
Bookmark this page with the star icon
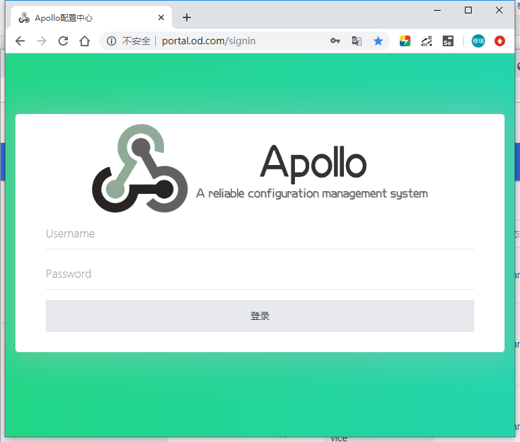pos(378,41)
